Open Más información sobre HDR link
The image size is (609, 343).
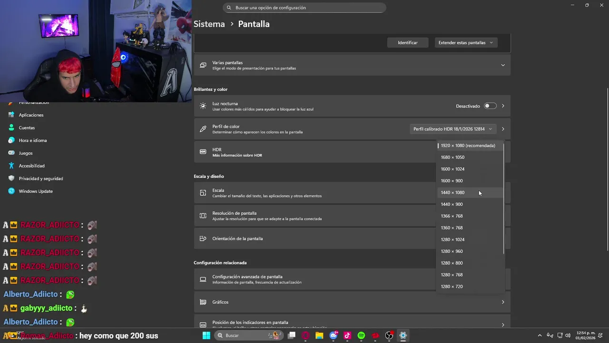pos(237,155)
